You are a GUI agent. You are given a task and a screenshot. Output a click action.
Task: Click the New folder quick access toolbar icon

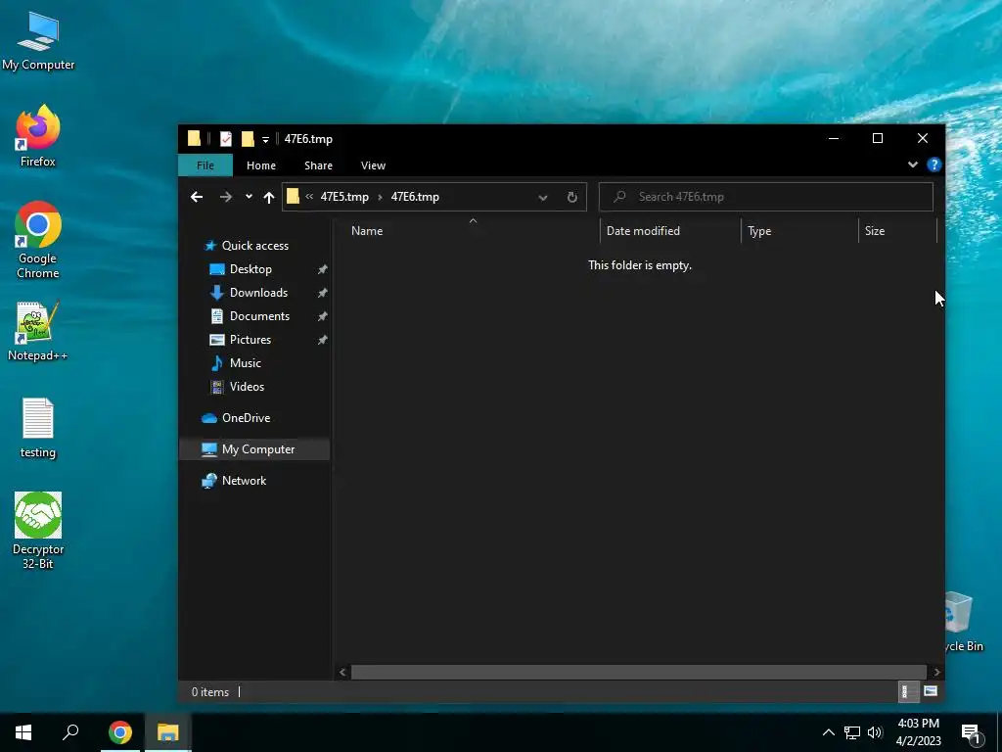coord(248,138)
